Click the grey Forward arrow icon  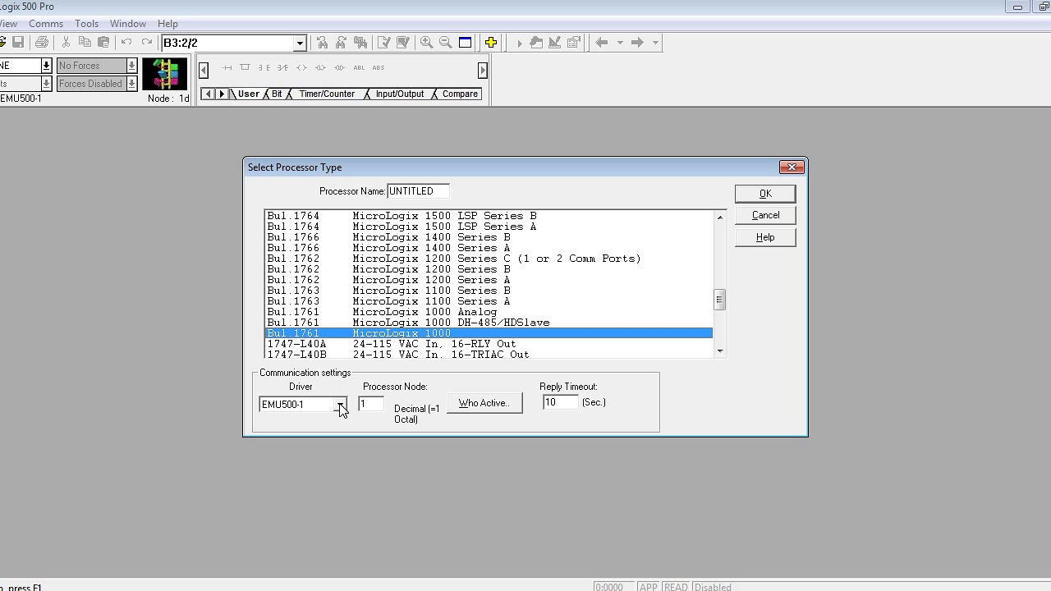pyautogui.click(x=637, y=43)
